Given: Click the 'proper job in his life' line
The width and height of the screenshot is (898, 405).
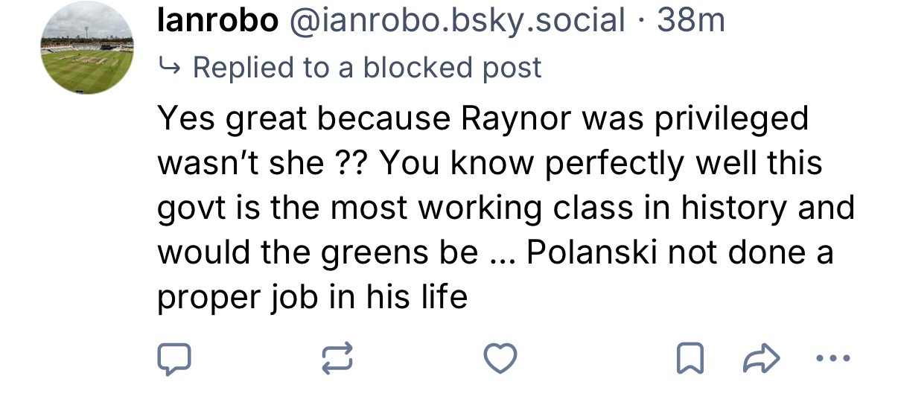Looking at the screenshot, I should click(x=311, y=298).
